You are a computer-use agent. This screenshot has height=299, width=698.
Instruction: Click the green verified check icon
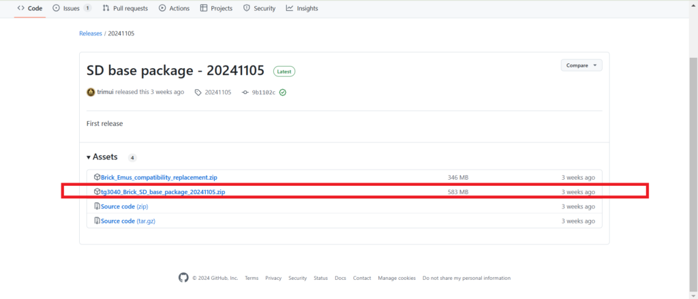pos(283,93)
